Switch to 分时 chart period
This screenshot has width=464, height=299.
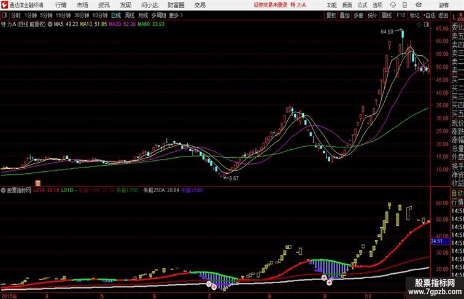[x=16, y=15]
